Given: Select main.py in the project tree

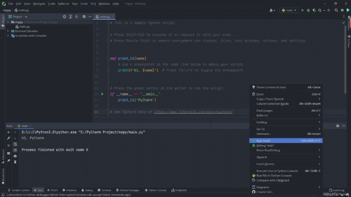Looking at the screenshot, I should [x=22, y=27].
